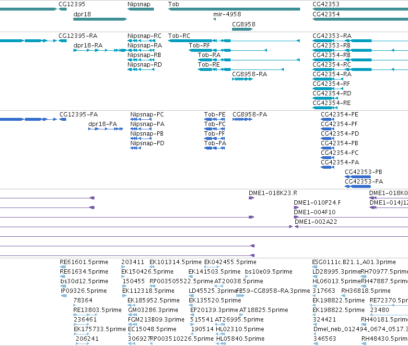Select the EK150426.5prime EST label
This screenshot has height=346, width=408.
[147, 272]
